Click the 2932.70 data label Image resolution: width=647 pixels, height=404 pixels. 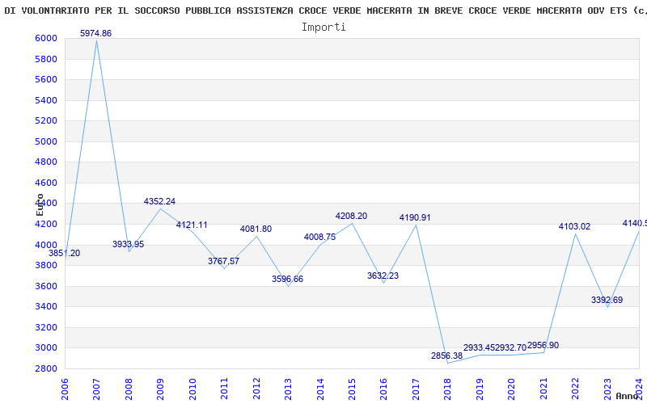point(511,347)
